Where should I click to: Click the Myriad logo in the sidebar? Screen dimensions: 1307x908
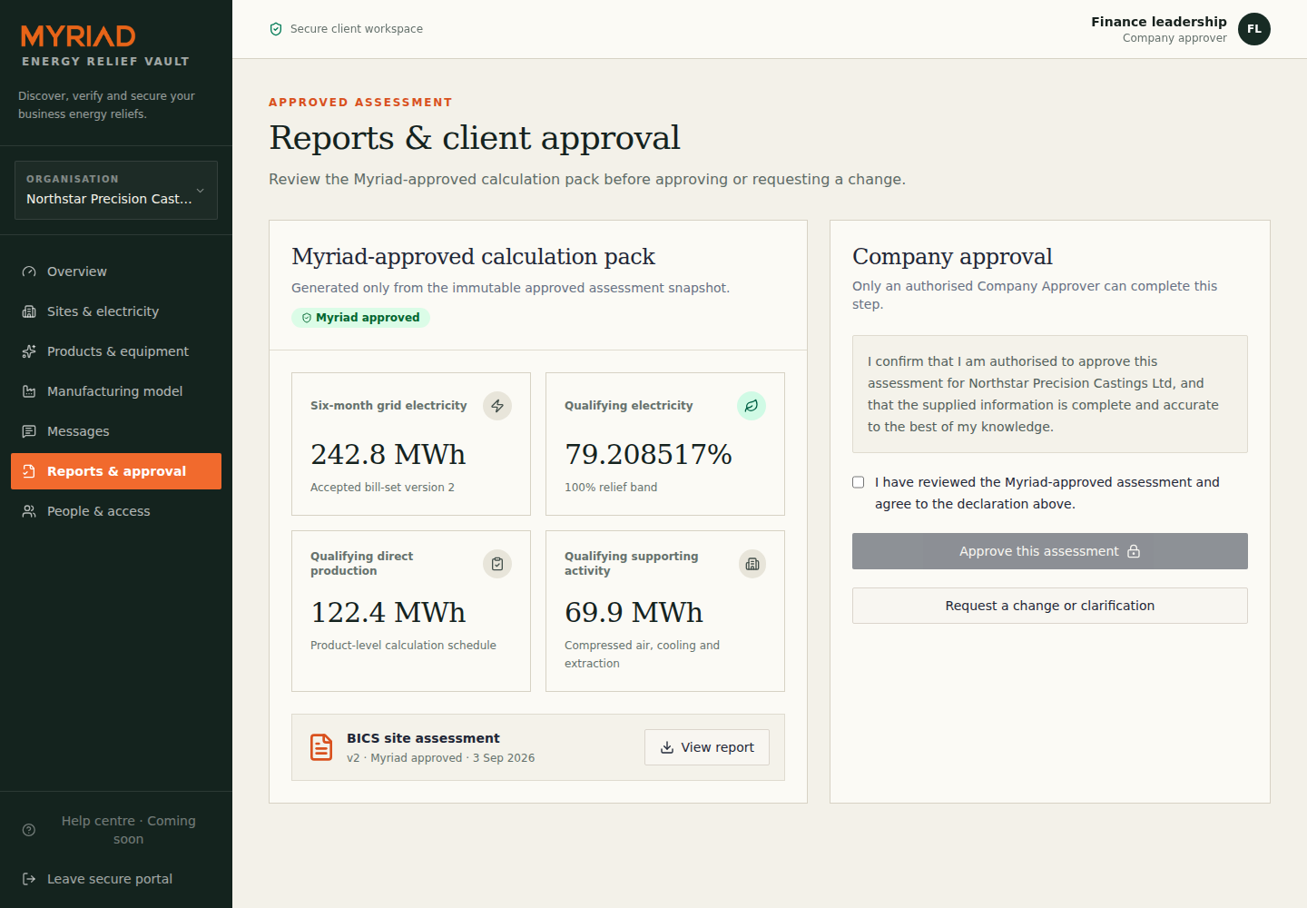click(x=78, y=35)
